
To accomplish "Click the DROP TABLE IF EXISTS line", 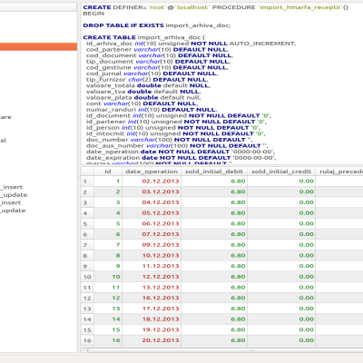I will [157, 25].
